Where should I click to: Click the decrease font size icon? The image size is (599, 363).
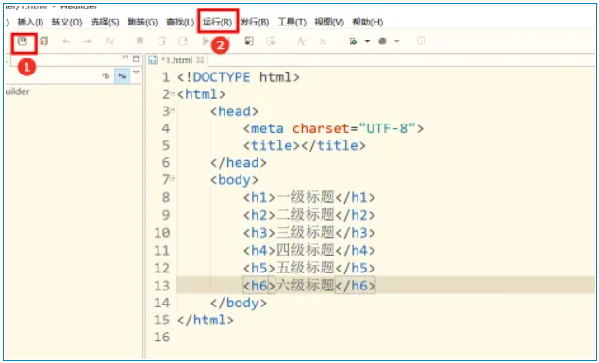(x=323, y=41)
